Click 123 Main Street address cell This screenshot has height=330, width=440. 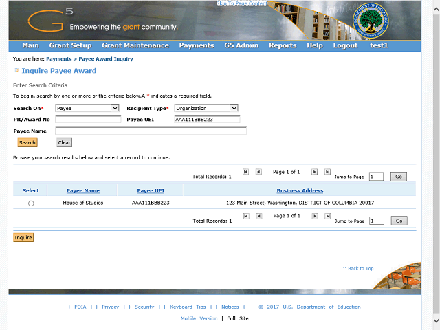[300, 203]
